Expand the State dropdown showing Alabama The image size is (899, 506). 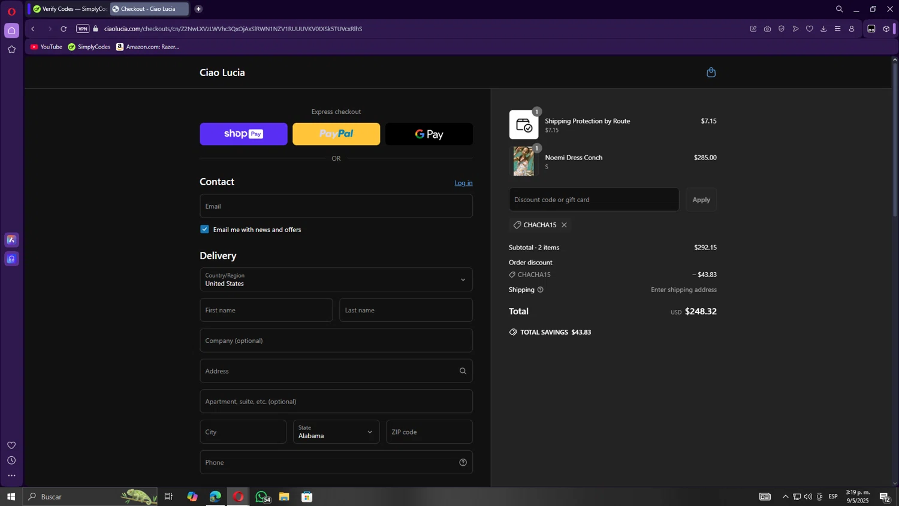336,432
